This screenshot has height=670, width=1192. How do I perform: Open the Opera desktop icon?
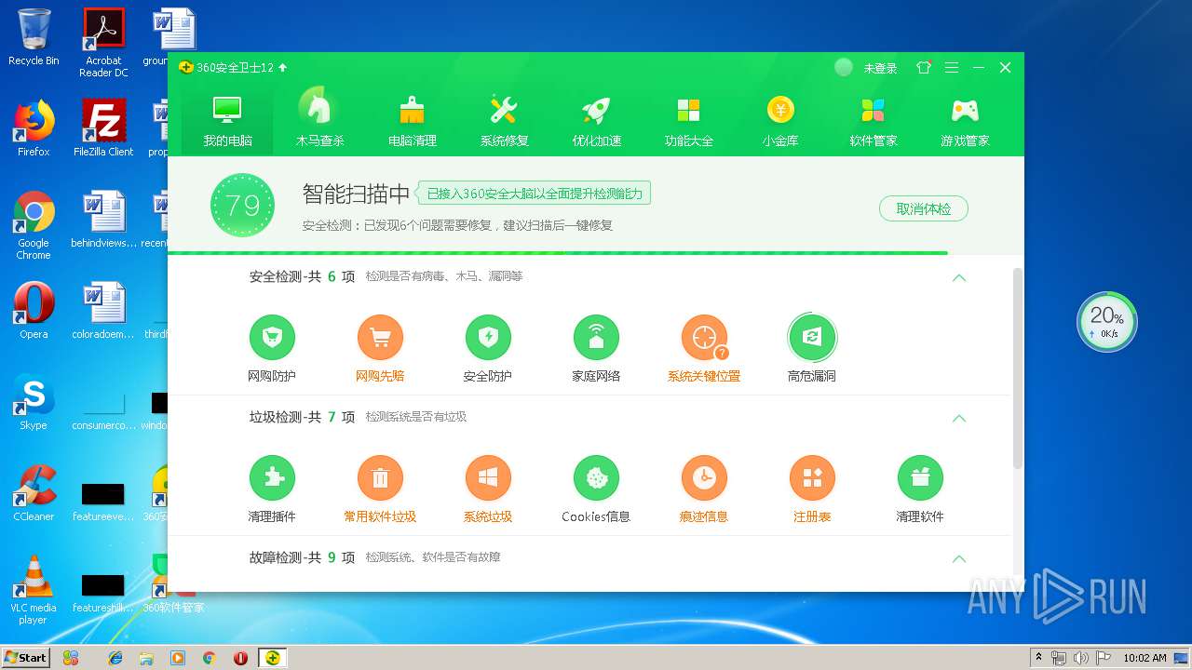34,311
